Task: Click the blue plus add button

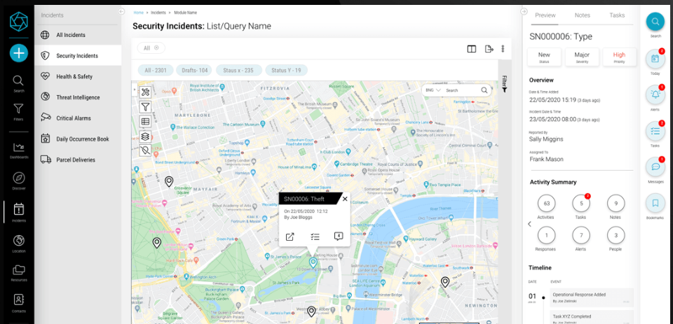Action: tap(19, 53)
